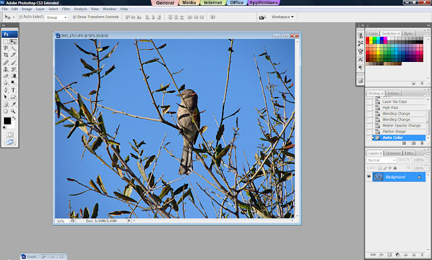Click the foreground color swatch
The width and height of the screenshot is (432, 260).
point(7,121)
